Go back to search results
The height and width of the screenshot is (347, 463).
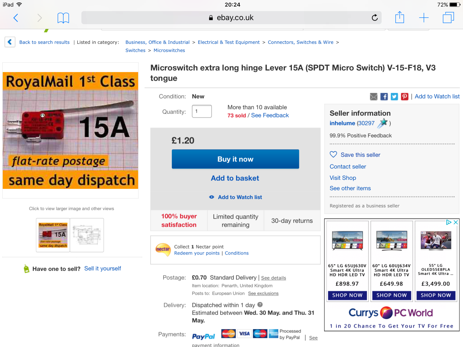(x=44, y=42)
